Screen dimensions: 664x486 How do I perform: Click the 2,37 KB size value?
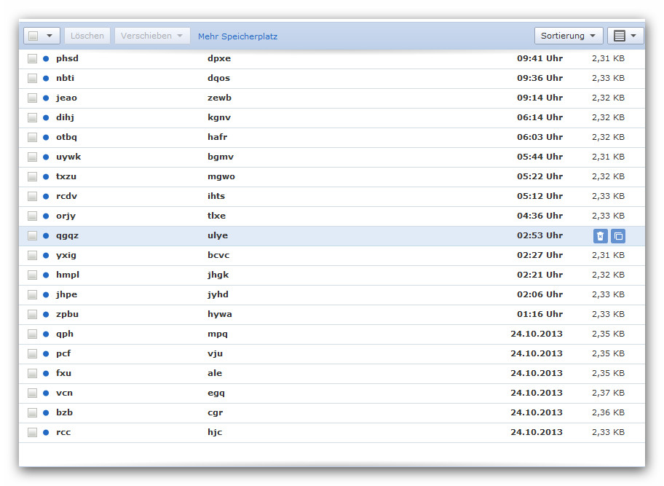click(608, 393)
